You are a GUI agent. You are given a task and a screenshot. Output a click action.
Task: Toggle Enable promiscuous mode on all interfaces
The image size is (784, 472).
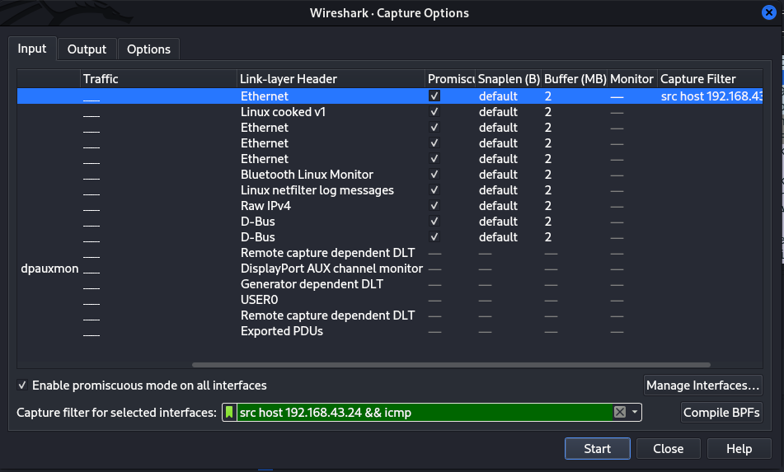(x=22, y=386)
